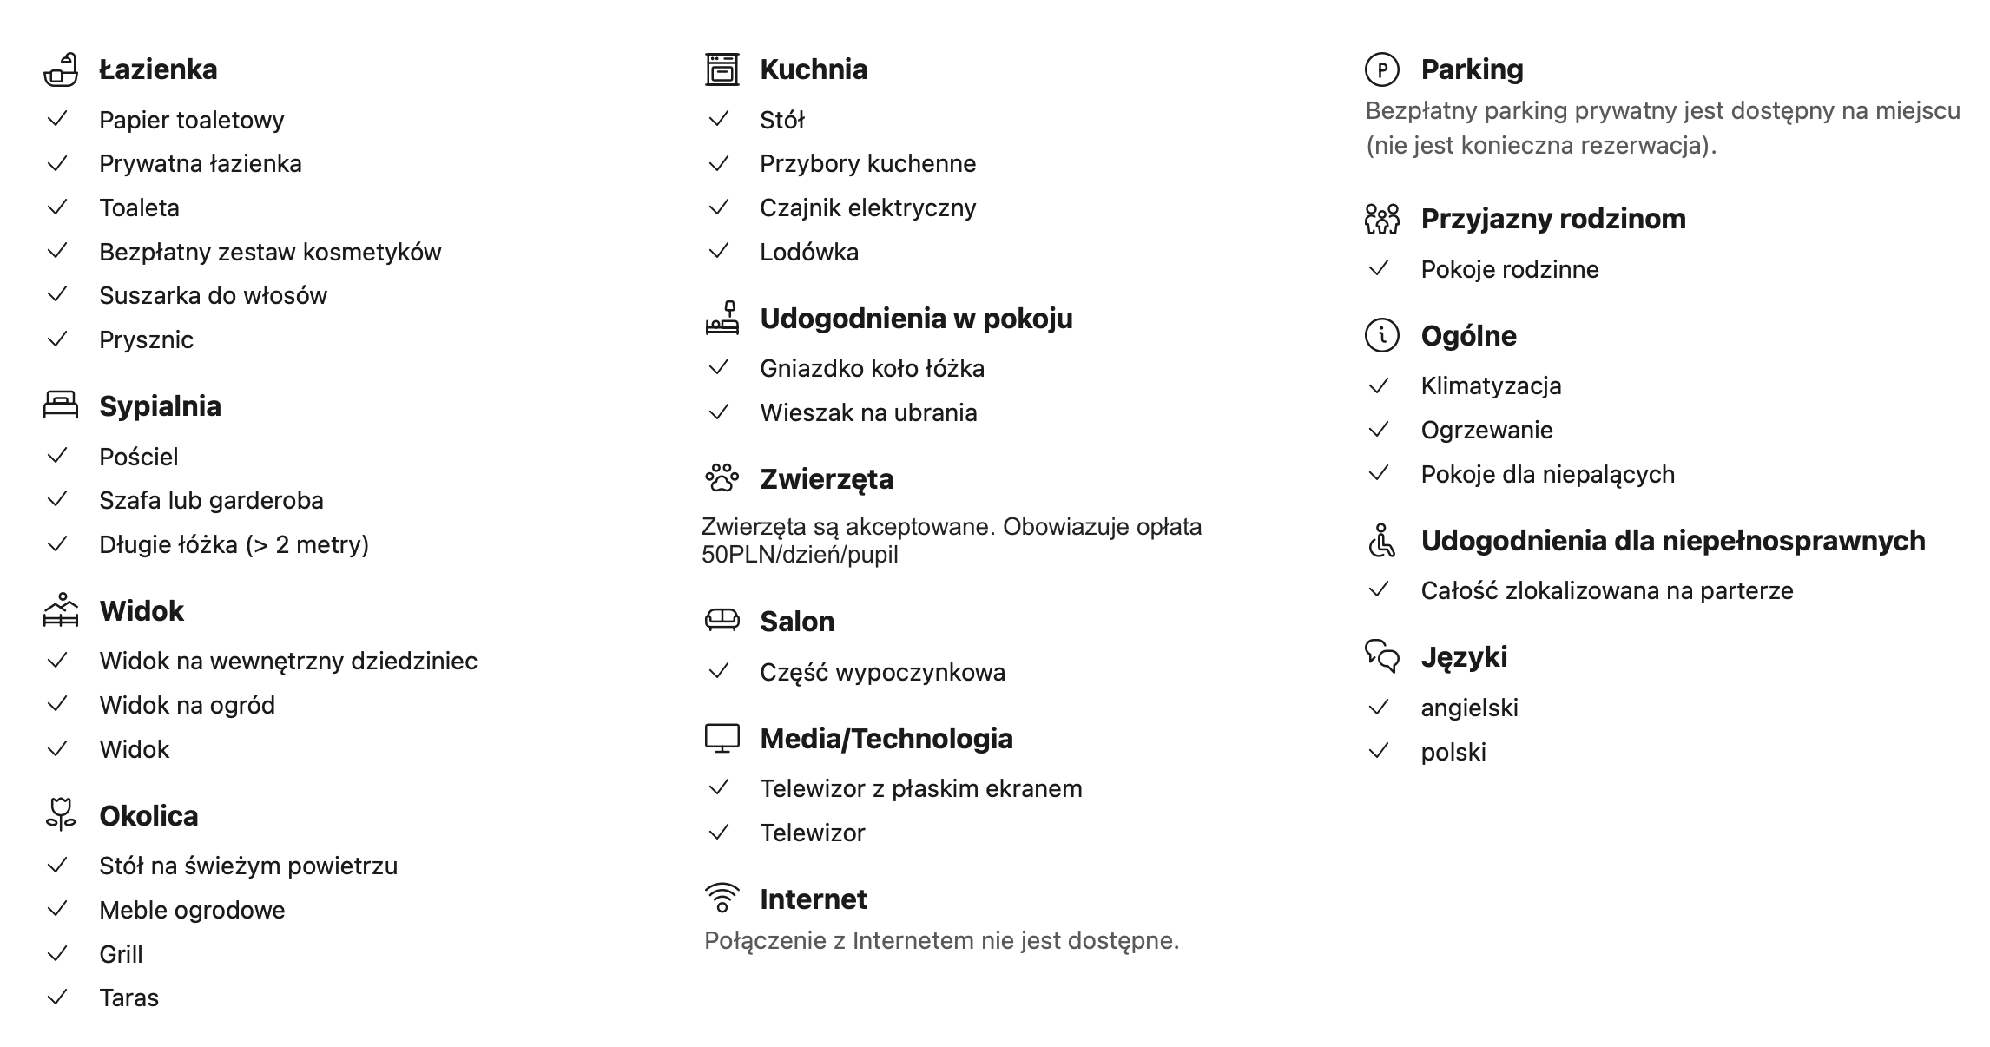Viewport: 1990px width, 1047px height.
Task: Click the checkmark next to Klimatyzacja
Action: (1379, 385)
